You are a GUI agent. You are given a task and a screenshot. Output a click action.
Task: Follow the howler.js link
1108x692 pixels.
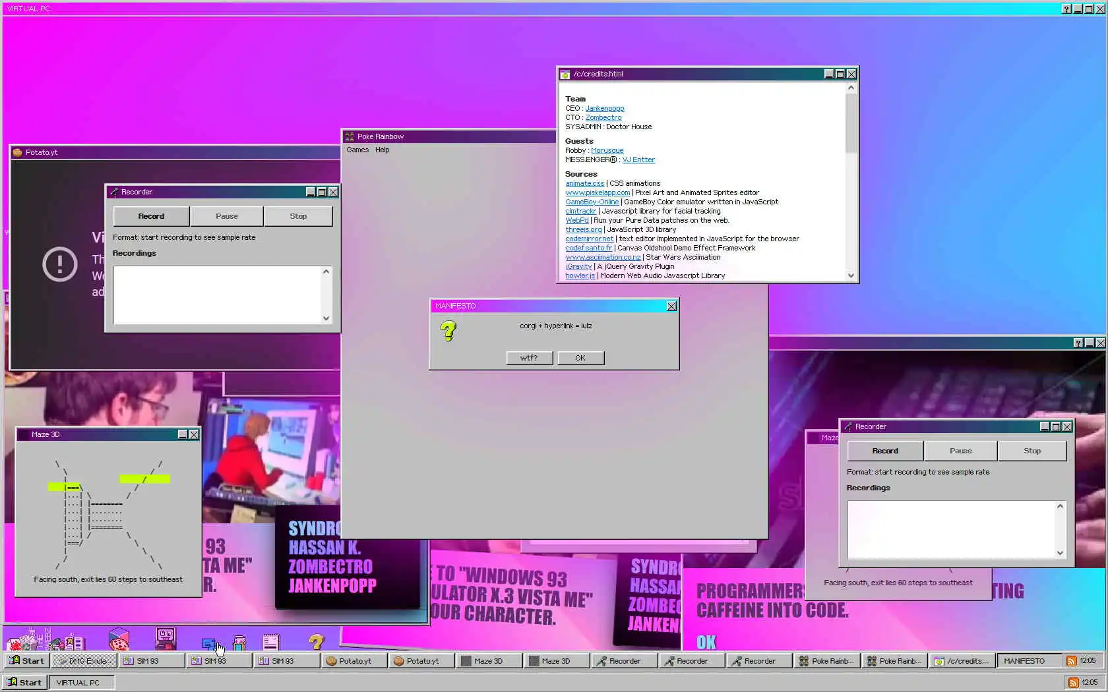coord(580,275)
